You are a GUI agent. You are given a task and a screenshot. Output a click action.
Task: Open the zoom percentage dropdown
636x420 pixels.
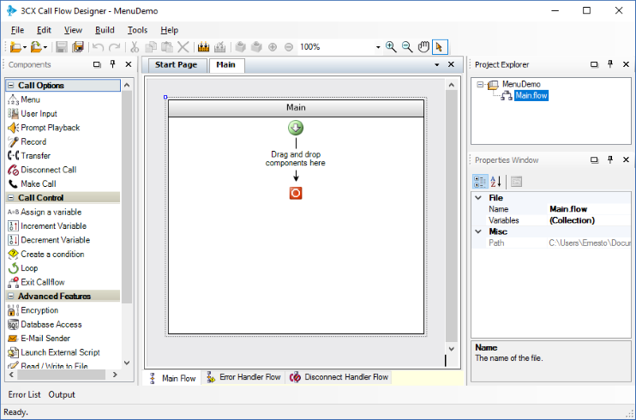(378, 47)
